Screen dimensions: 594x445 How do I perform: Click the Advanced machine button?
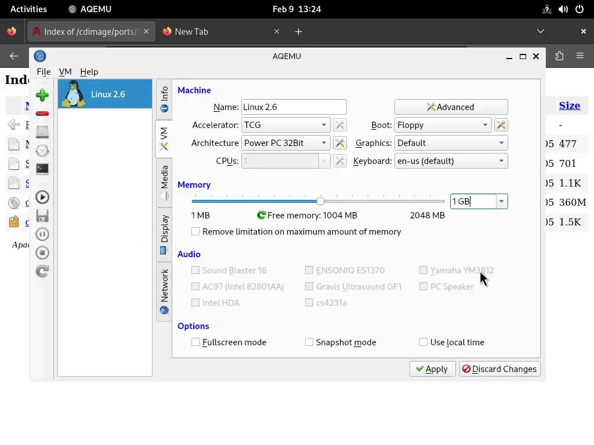coord(451,107)
